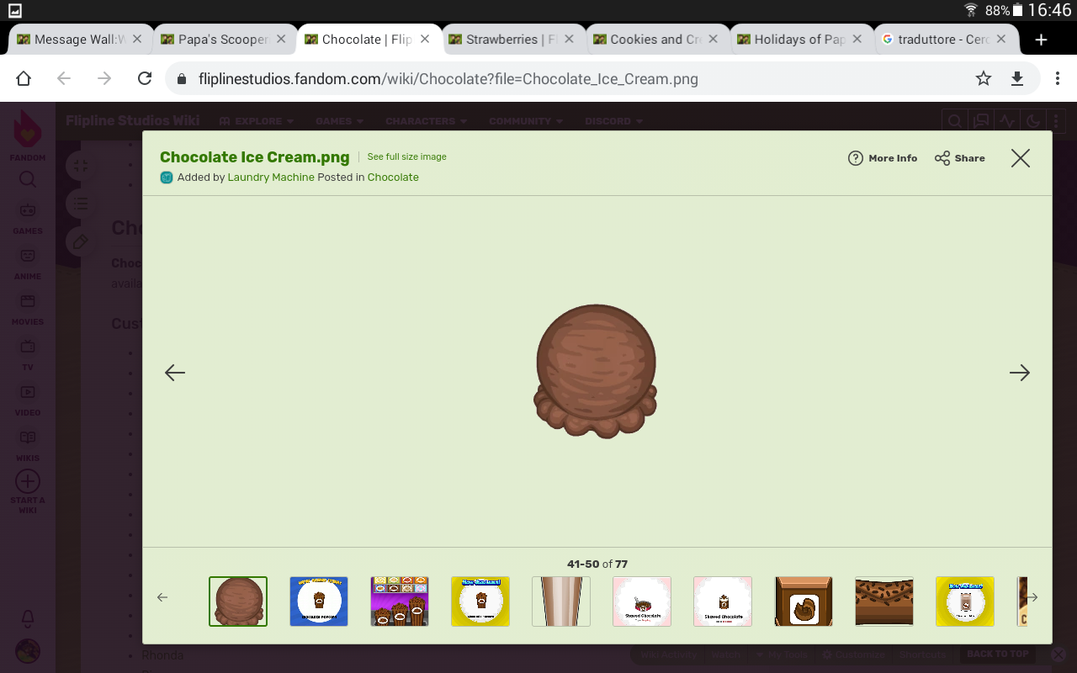Click the uploader avatar icon
This screenshot has height=673, width=1077.
click(167, 178)
